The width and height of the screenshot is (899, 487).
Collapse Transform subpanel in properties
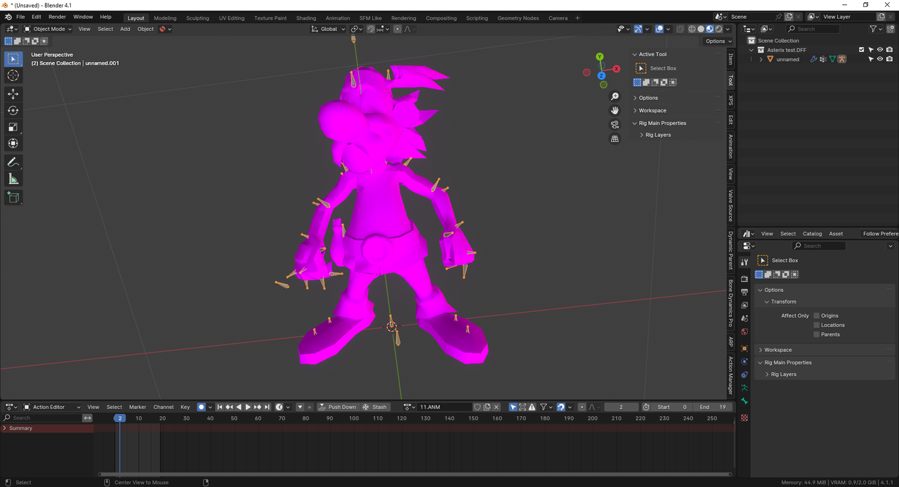(783, 301)
